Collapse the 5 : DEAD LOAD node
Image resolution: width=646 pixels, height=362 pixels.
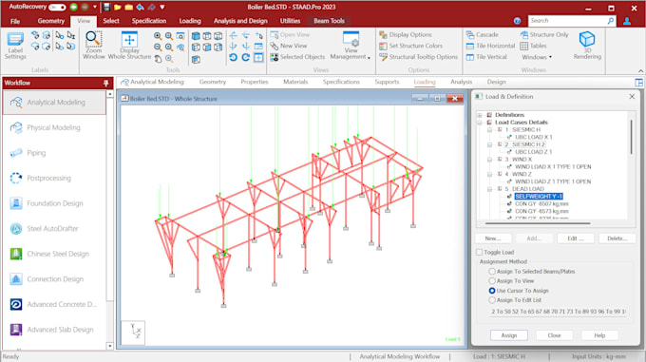pyautogui.click(x=490, y=189)
